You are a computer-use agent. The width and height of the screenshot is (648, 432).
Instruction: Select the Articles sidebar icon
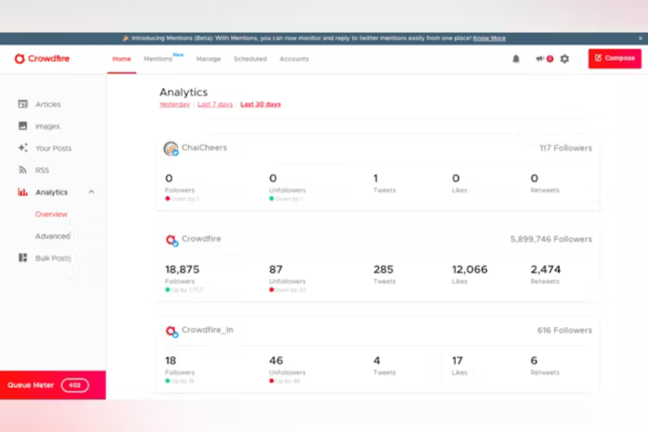pyautogui.click(x=23, y=104)
